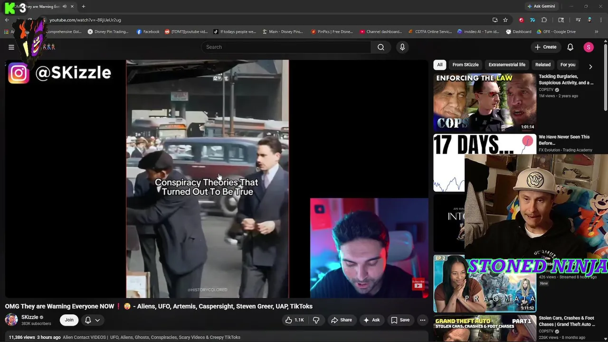Open the Enforcing the Law COPS thumbnail

tap(484, 102)
